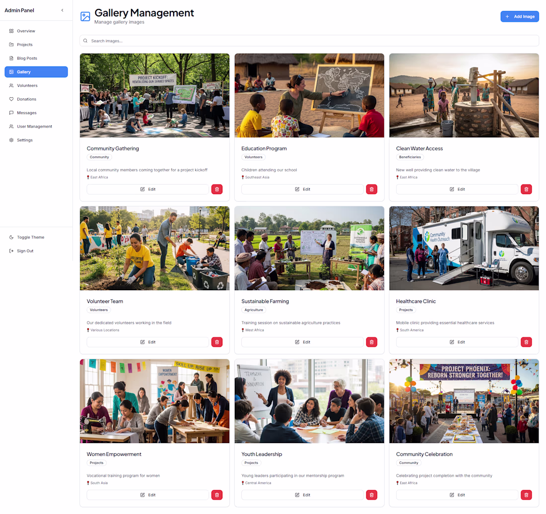546x514 pixels.
Task: Open Donations in the sidebar
Action: pos(36,99)
